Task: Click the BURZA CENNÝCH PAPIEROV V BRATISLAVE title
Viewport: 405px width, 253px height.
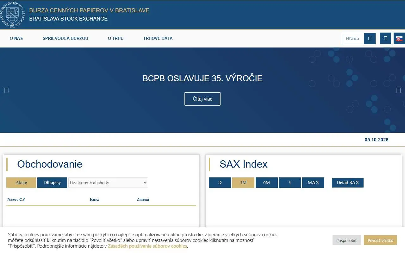Action: tap(89, 10)
